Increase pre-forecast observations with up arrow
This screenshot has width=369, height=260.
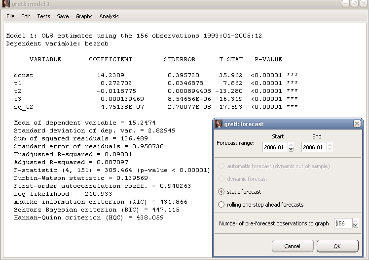click(x=356, y=221)
